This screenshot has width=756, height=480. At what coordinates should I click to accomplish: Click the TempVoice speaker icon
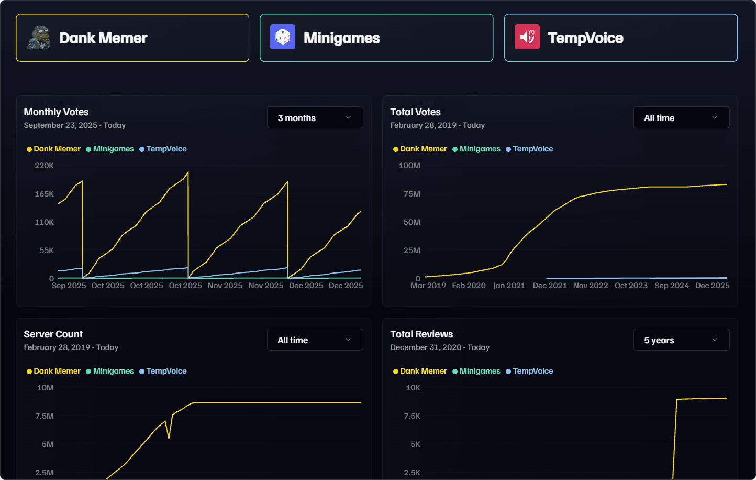(x=527, y=37)
